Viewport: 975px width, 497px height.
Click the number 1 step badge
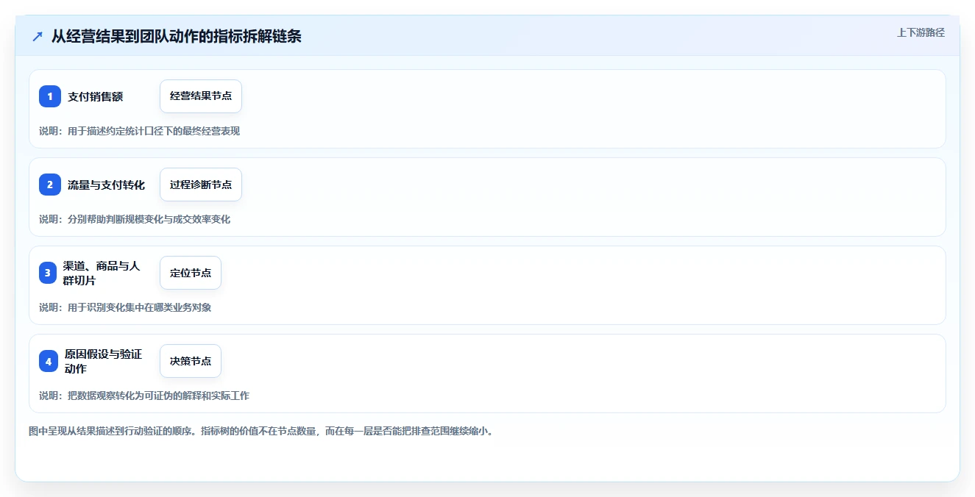coord(50,96)
